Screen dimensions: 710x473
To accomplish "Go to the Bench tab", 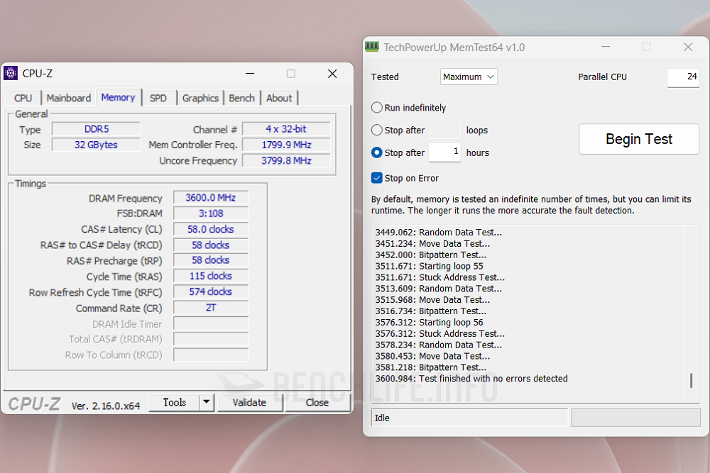I will 241,98.
